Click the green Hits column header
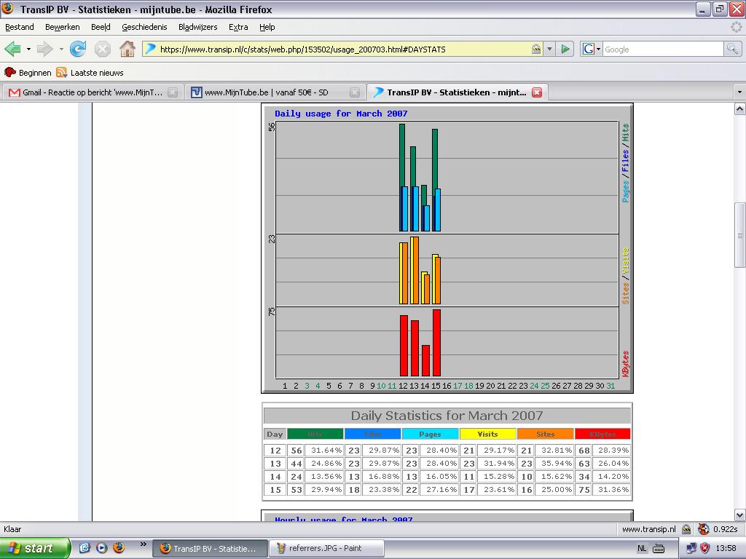Viewport: 746px width, 559px height. (315, 434)
